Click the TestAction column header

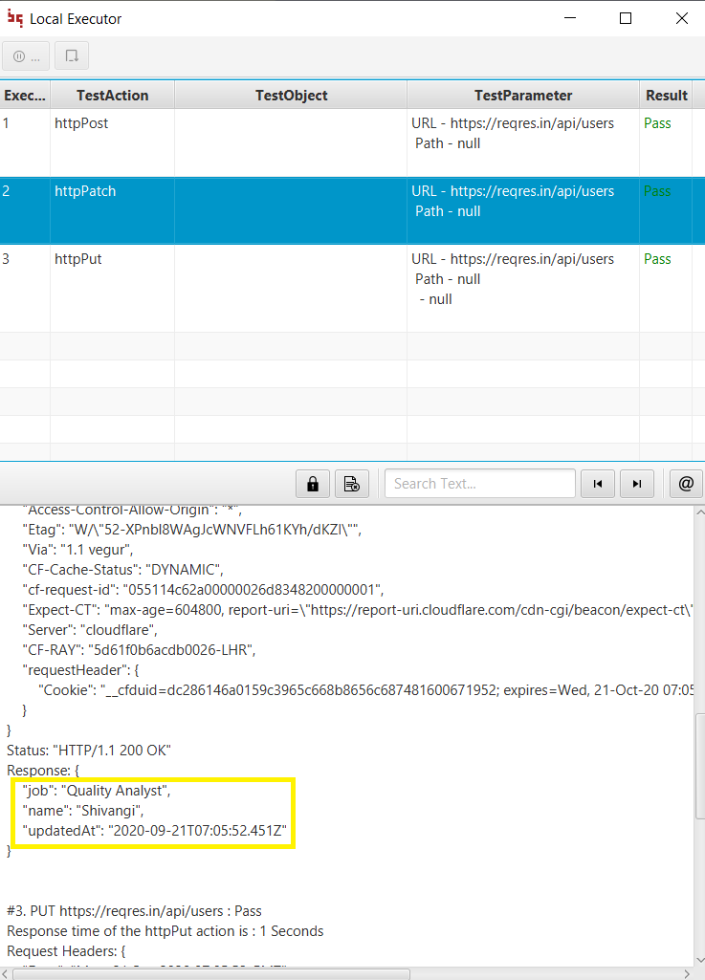[x=113, y=95]
